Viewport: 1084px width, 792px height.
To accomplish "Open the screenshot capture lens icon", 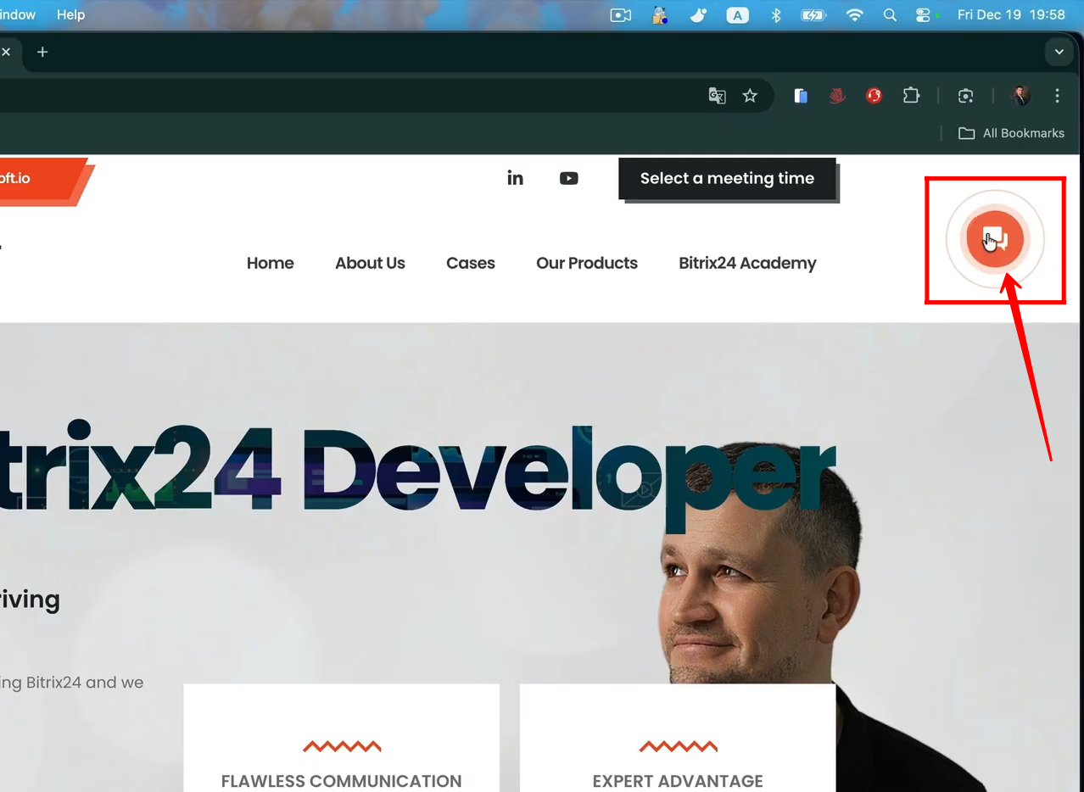I will [x=965, y=96].
